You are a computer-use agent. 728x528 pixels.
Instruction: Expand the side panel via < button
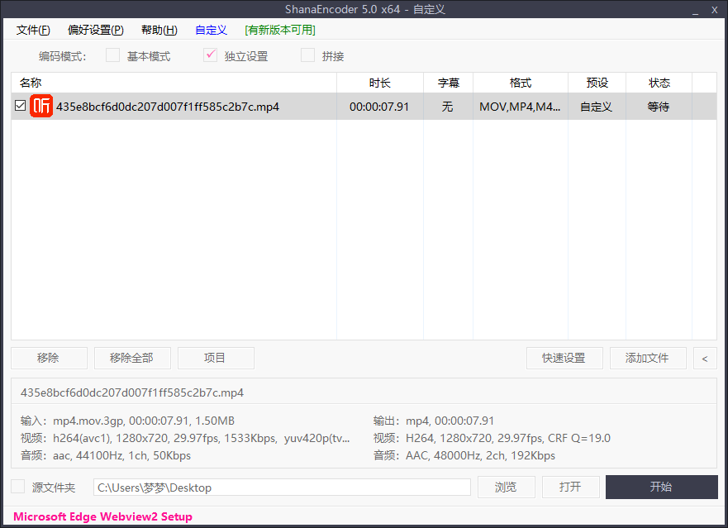click(704, 358)
